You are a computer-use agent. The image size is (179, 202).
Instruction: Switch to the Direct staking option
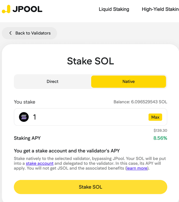(53, 82)
